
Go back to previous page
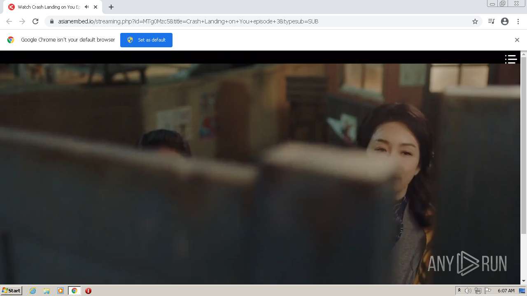[x=9, y=21]
